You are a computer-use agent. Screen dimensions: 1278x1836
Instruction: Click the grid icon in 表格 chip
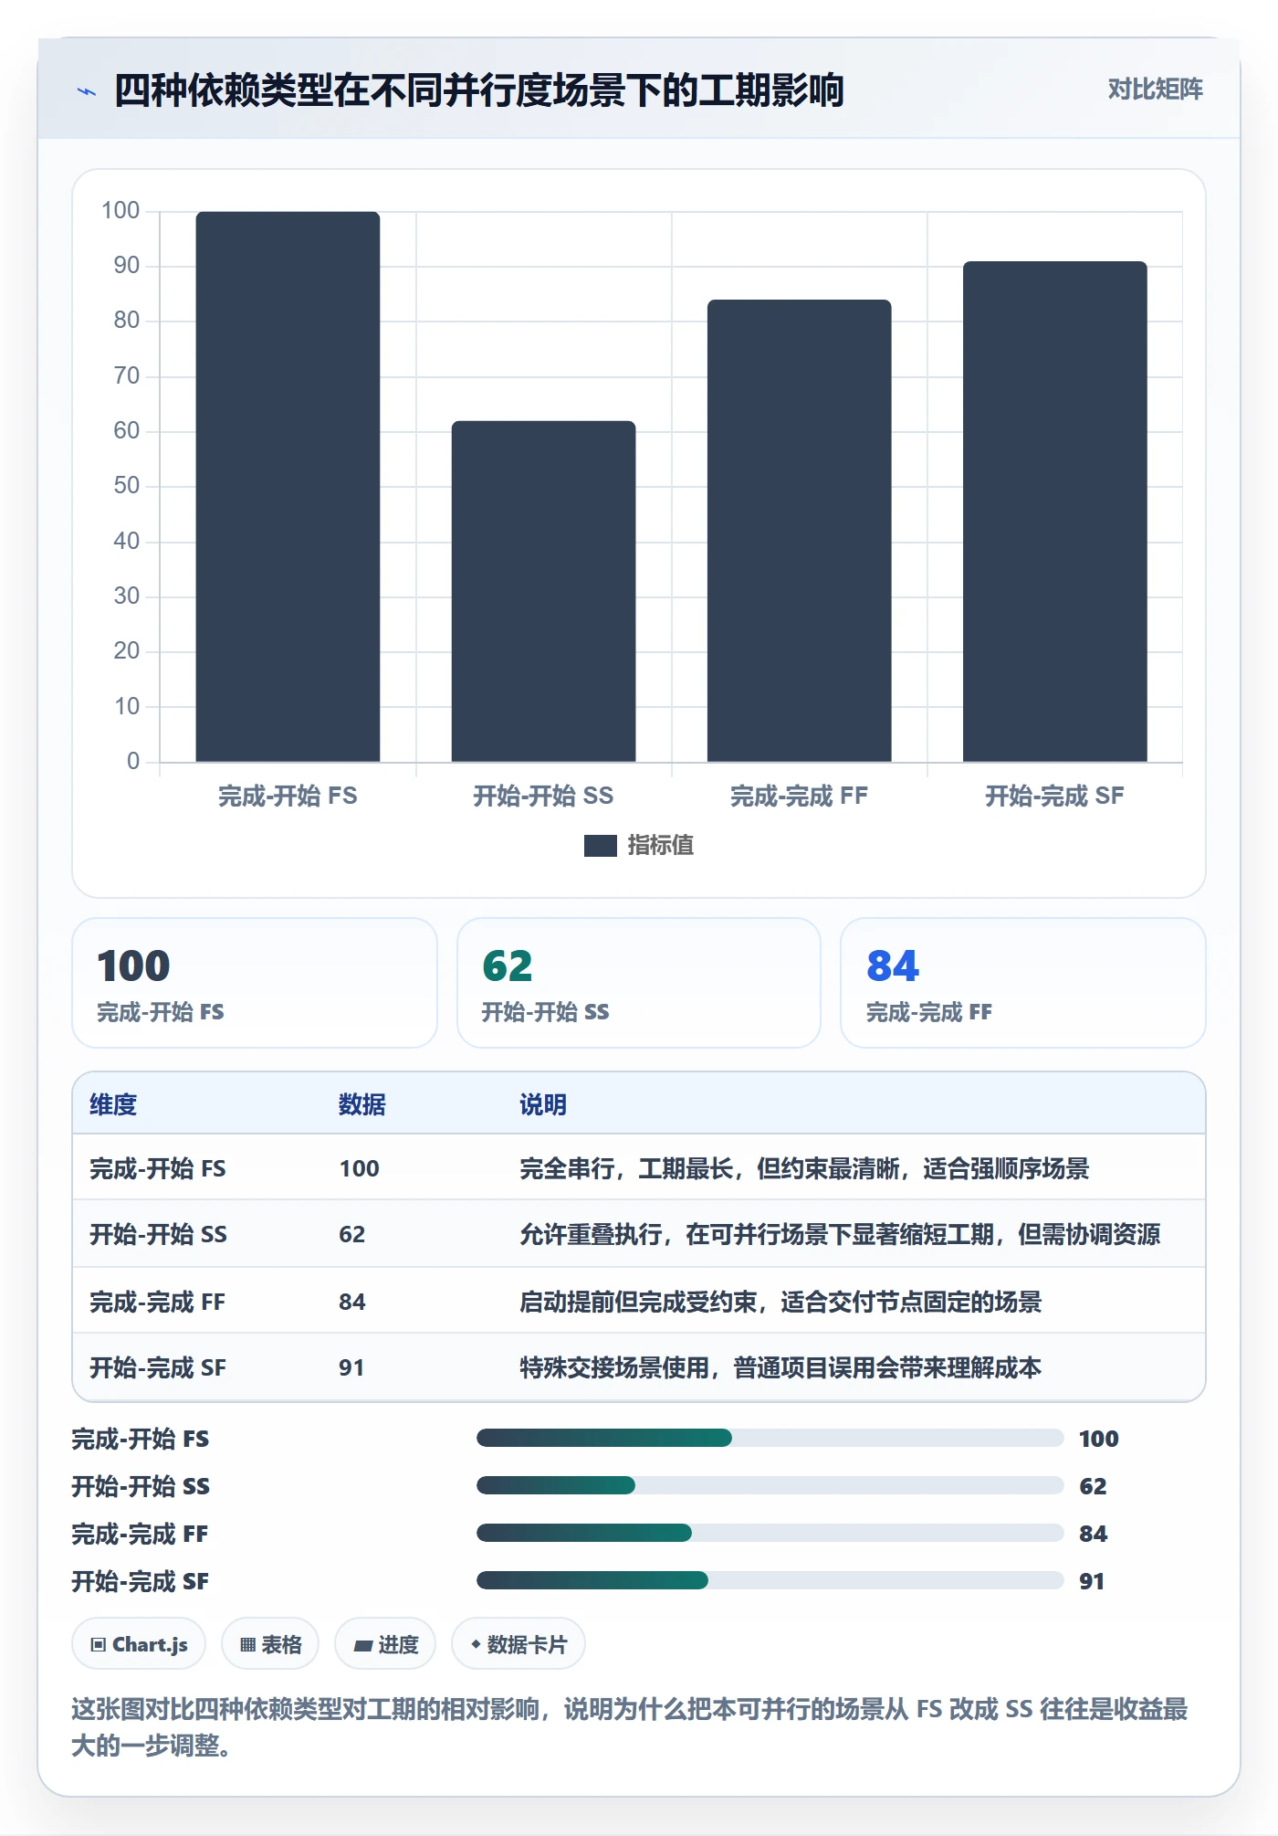[x=247, y=1645]
